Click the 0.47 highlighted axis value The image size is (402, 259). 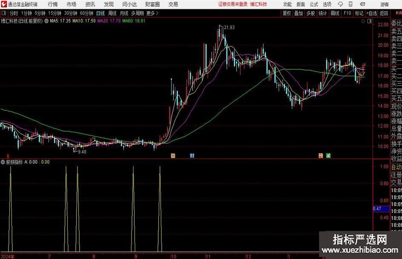tap(381, 209)
